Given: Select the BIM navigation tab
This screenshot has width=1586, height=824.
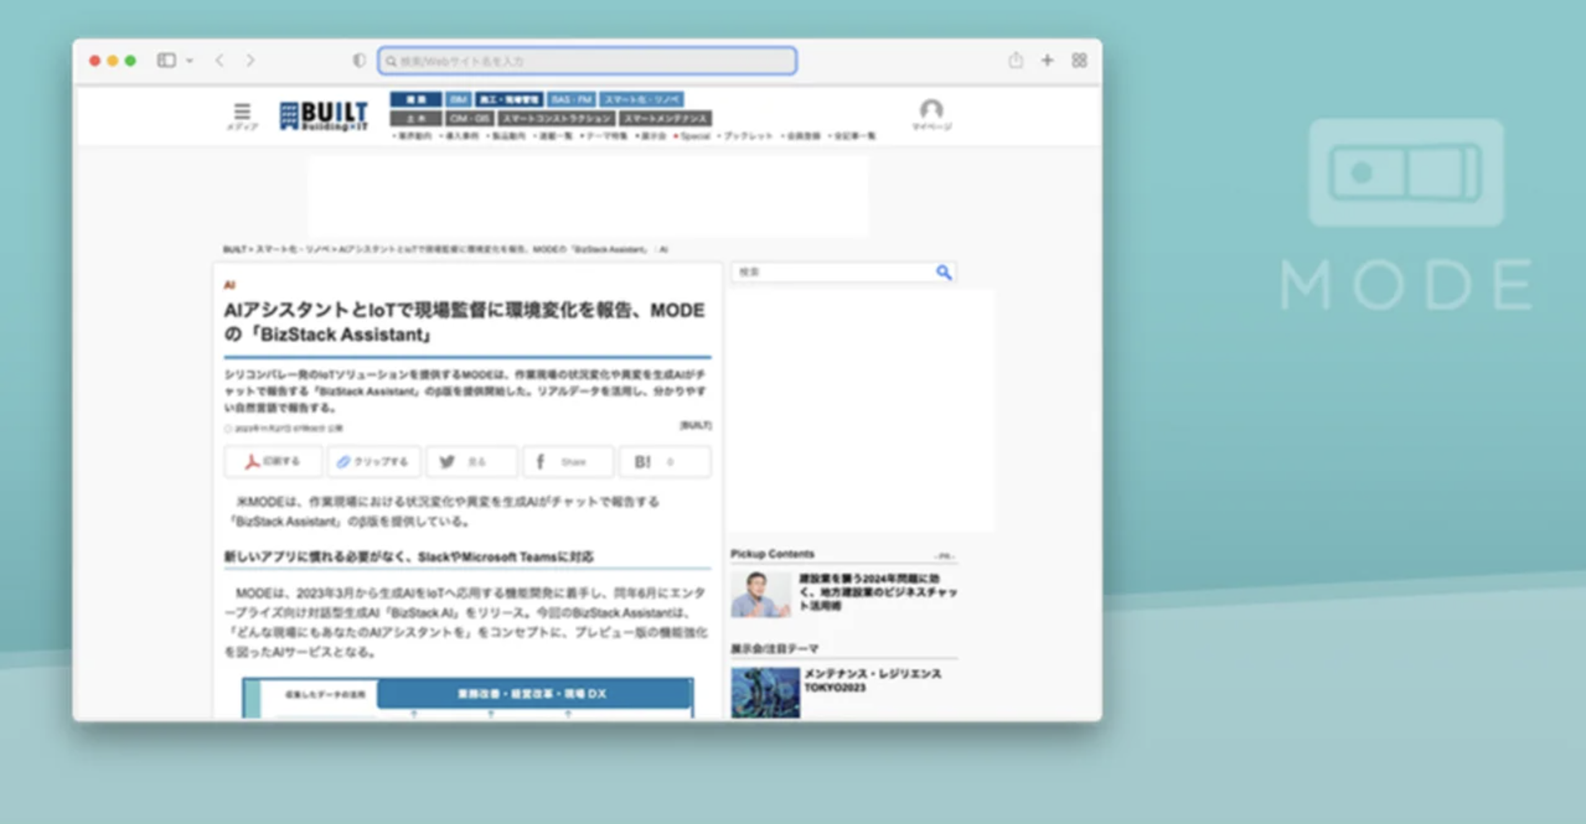Looking at the screenshot, I should (458, 99).
